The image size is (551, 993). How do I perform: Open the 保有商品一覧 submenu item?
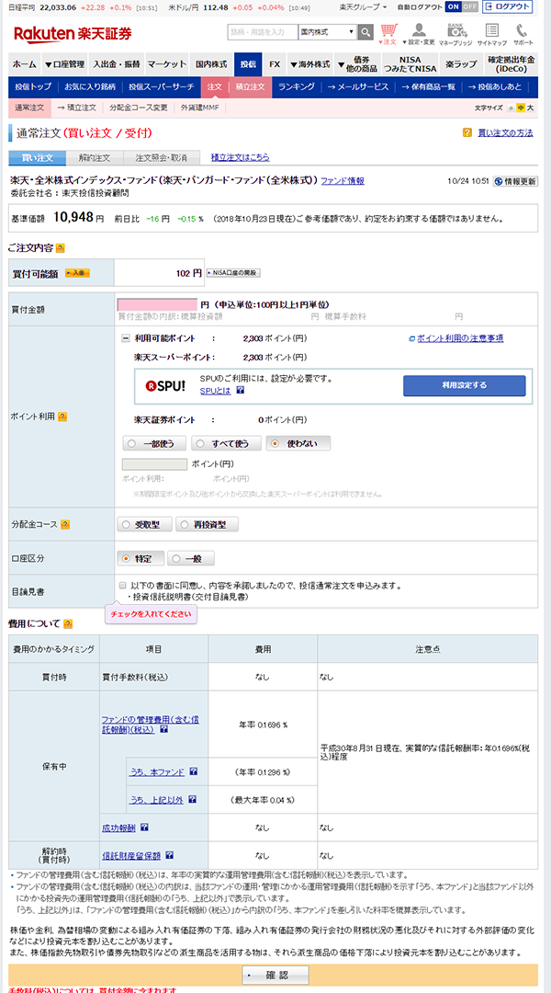(x=430, y=86)
